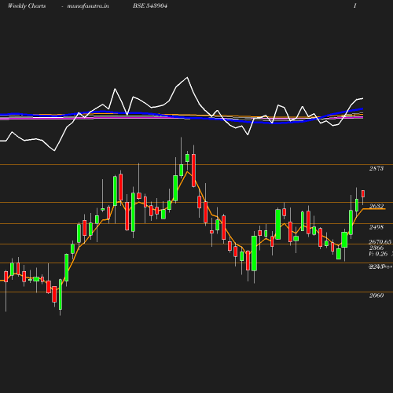Click the 'BSE 543904' symbol label
Screen dimensions: 393x393
pos(150,6)
